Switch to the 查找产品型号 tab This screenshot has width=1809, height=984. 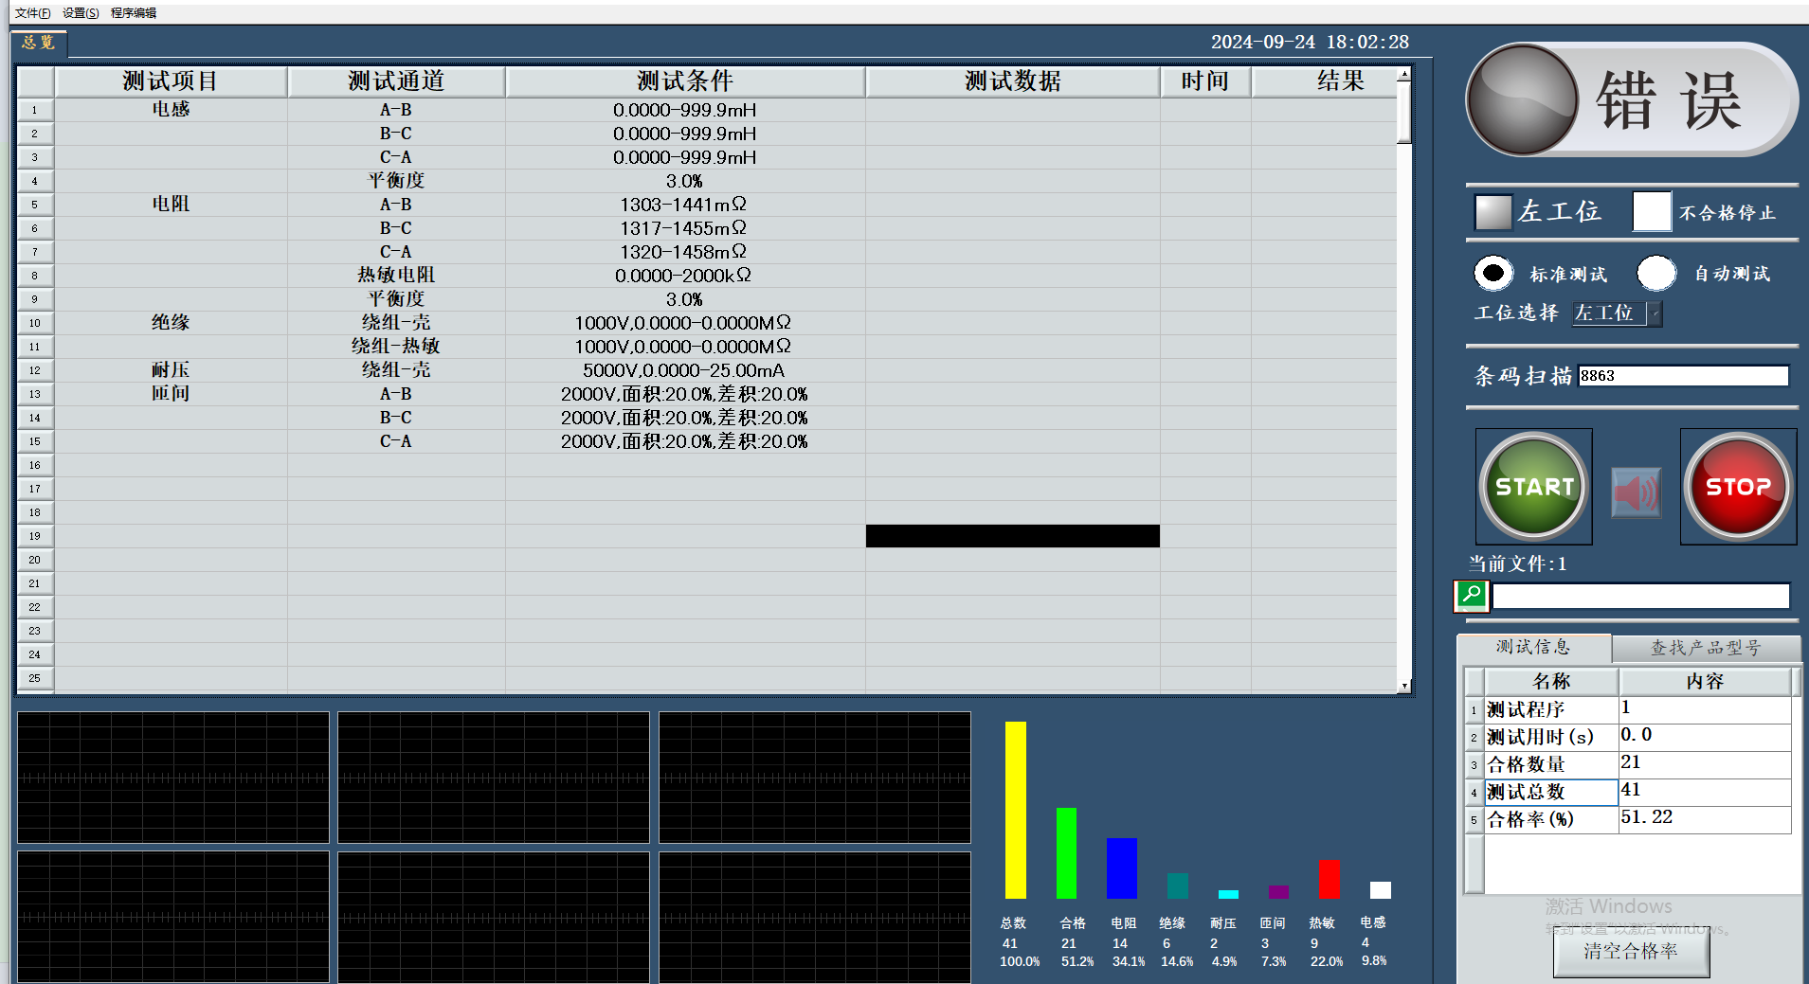1705,648
